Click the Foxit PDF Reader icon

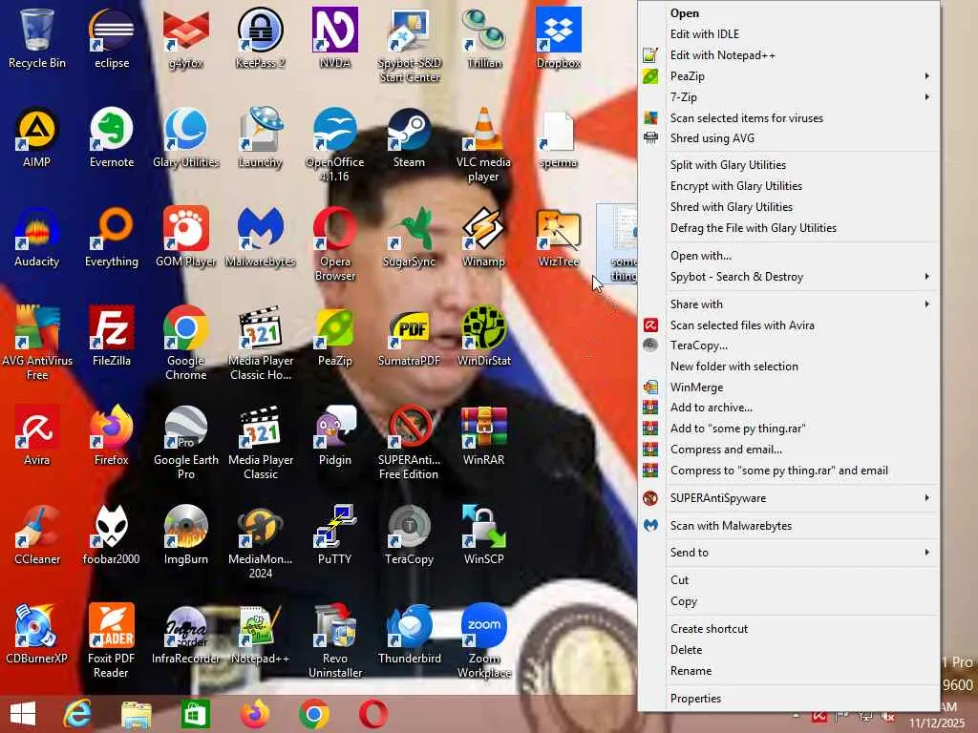pos(112,640)
